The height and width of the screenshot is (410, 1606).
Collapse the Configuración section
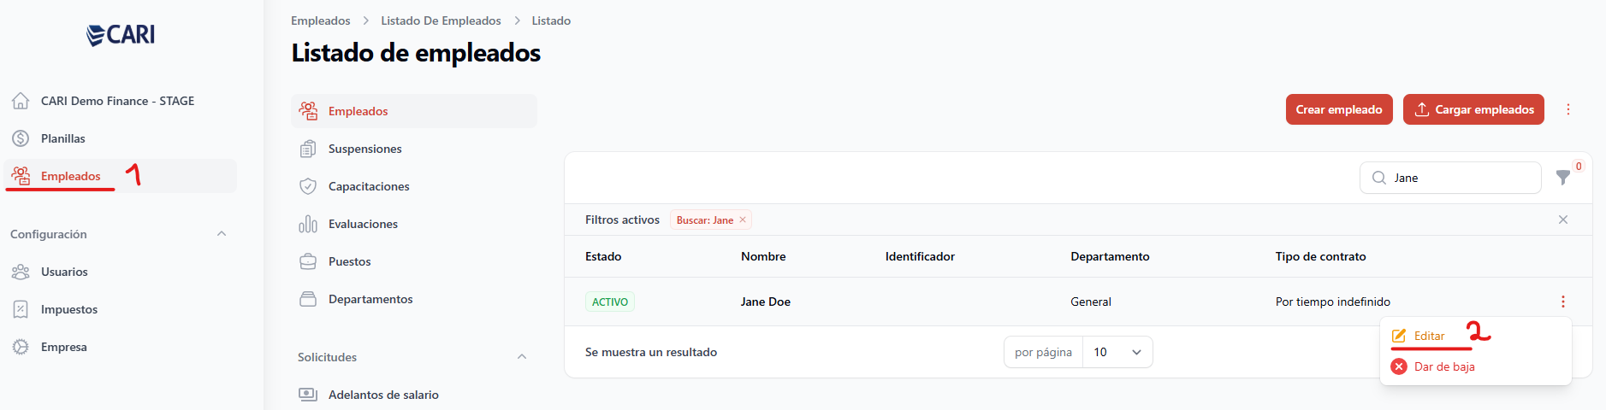pyautogui.click(x=222, y=234)
